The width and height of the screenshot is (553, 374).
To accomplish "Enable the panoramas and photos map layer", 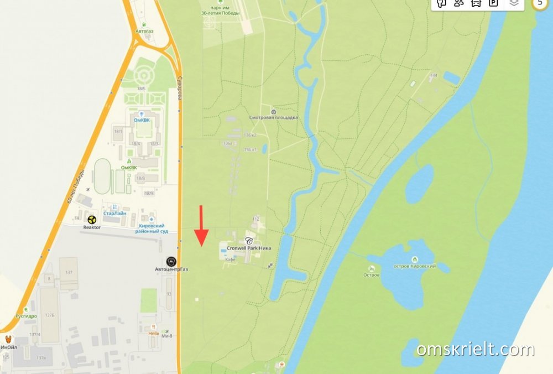I will [441, 3].
